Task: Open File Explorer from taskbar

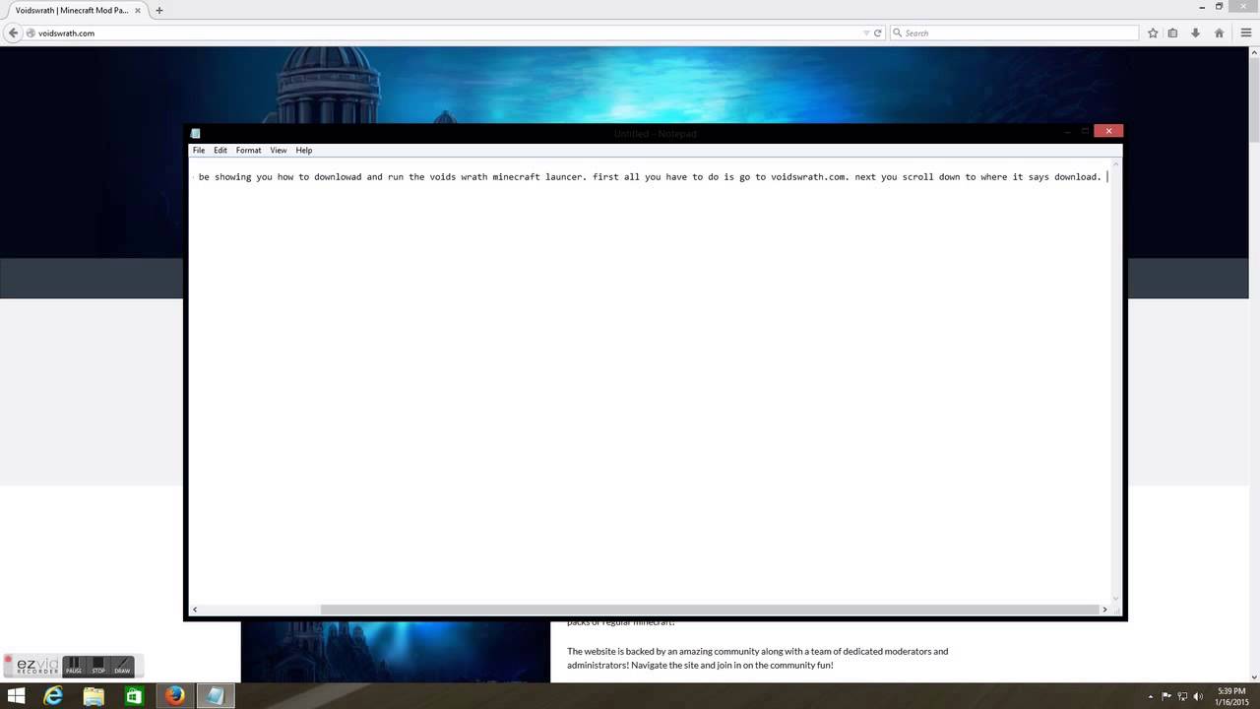Action: (94, 696)
